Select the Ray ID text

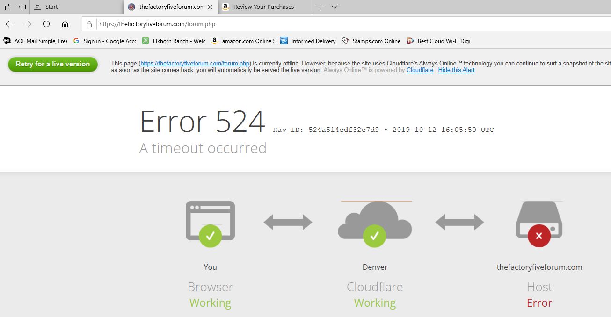click(384, 130)
